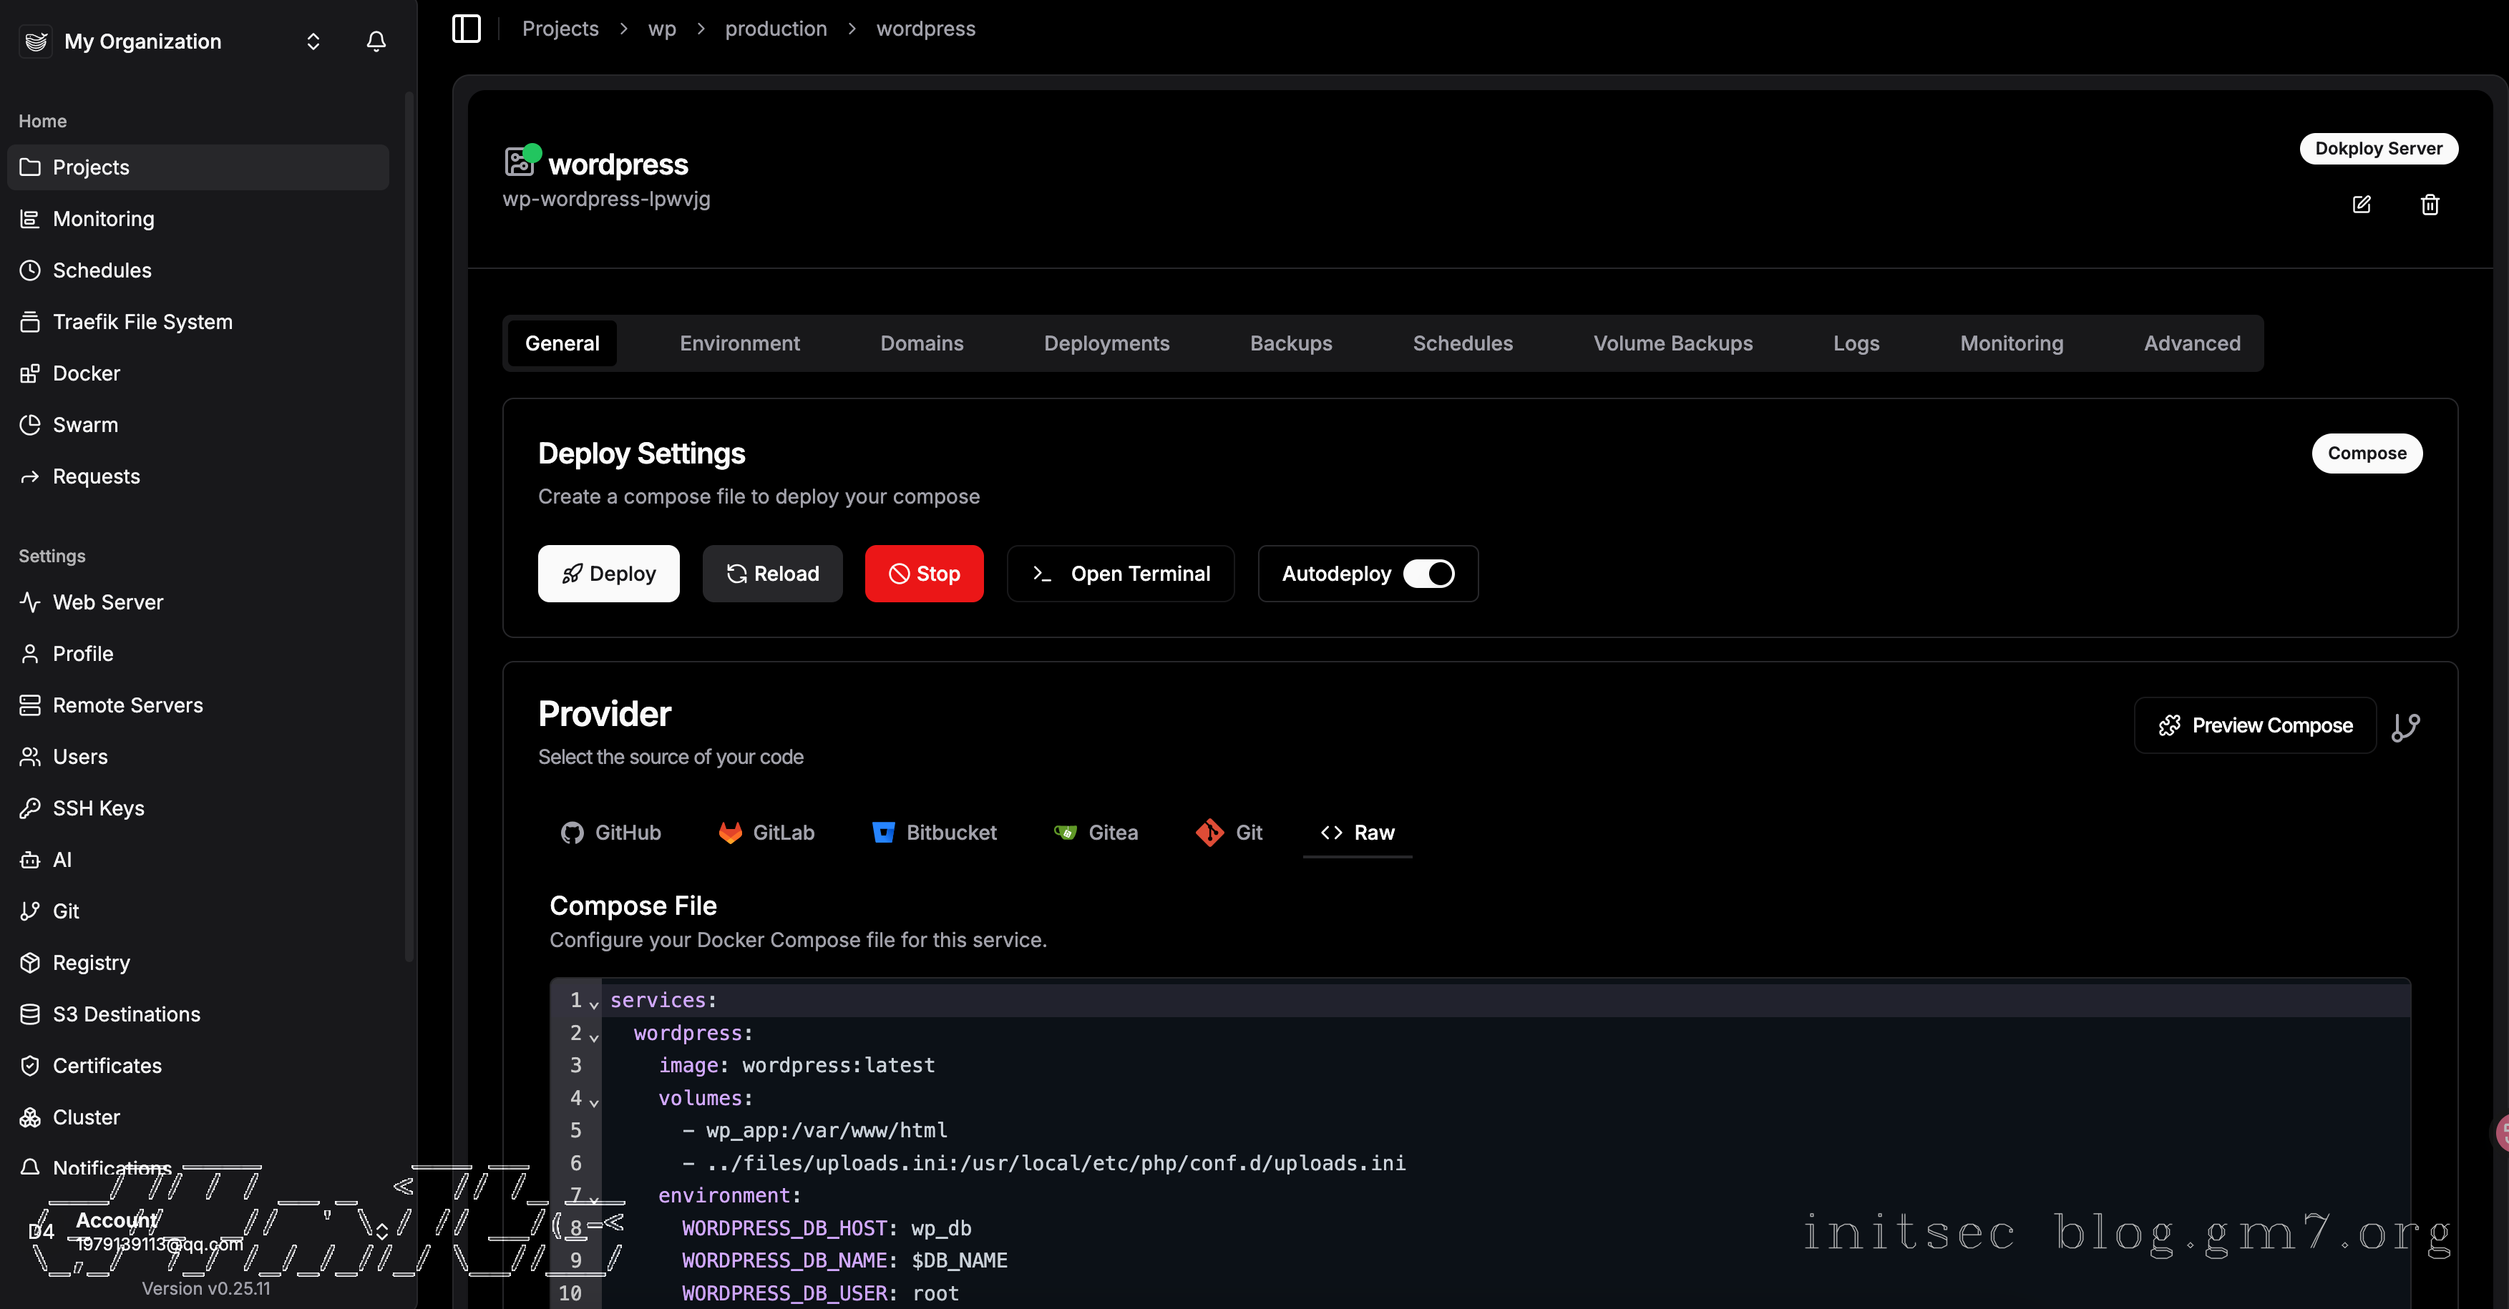Click the notification bell icon

tap(376, 42)
